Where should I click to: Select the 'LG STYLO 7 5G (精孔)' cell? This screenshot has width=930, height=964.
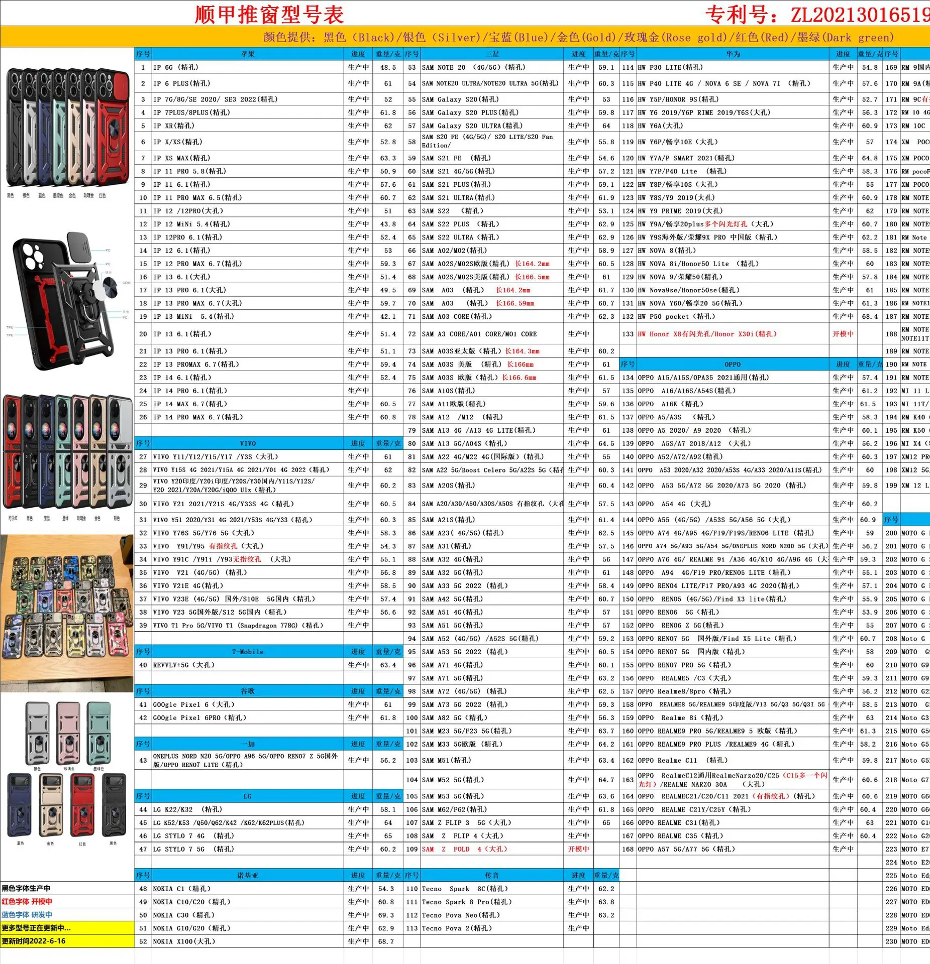pos(248,849)
